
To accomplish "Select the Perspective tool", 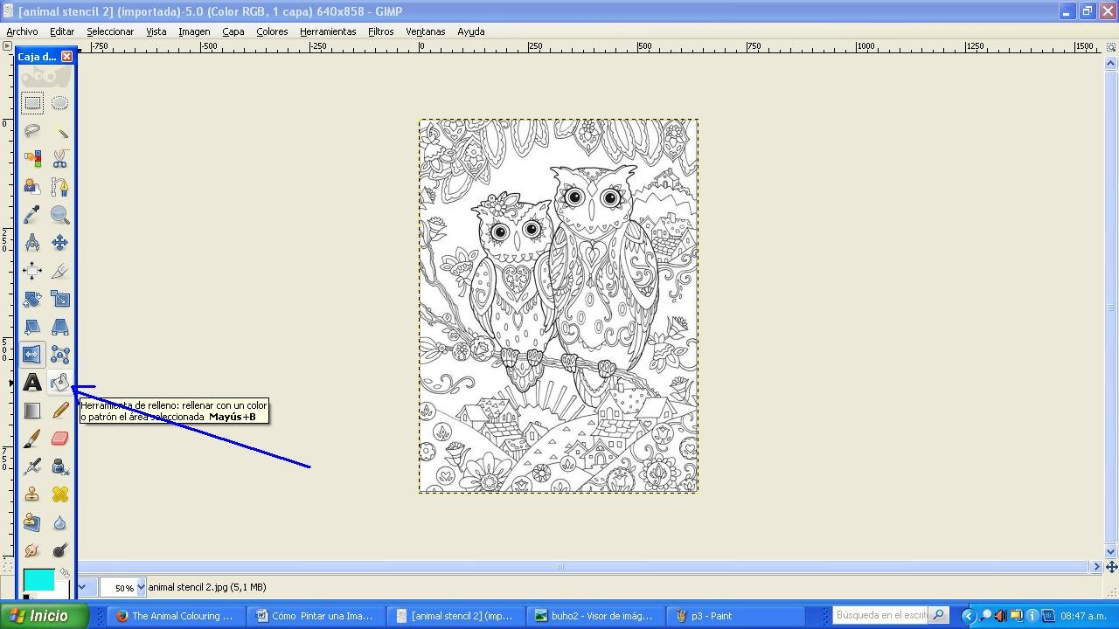I will click(x=59, y=327).
